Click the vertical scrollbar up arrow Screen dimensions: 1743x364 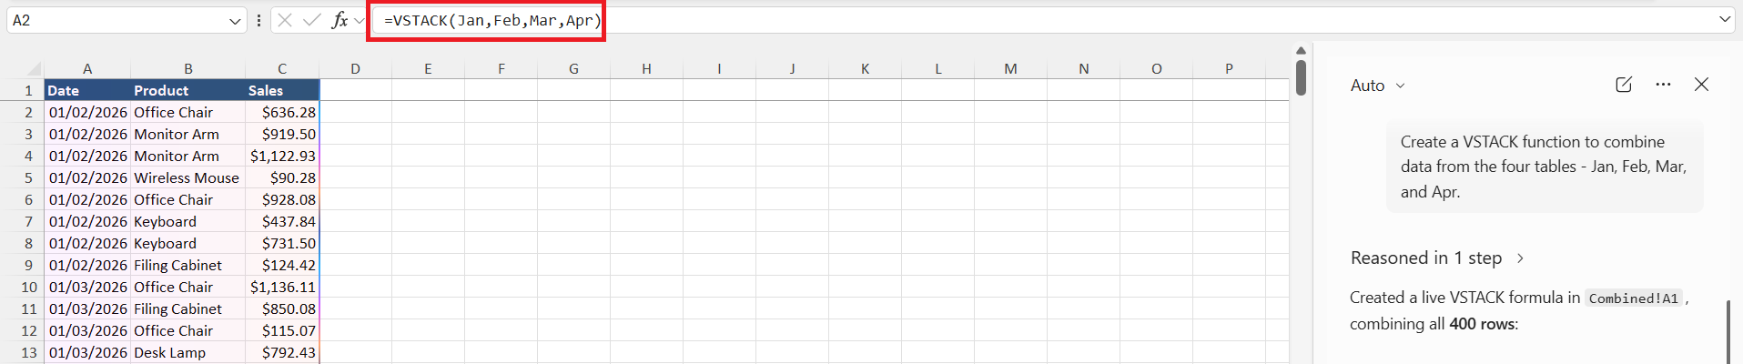tap(1301, 50)
